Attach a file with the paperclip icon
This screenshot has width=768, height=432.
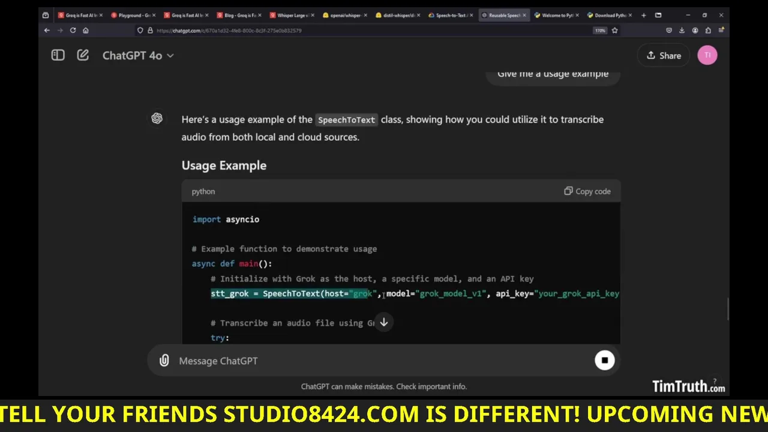pyautogui.click(x=164, y=361)
